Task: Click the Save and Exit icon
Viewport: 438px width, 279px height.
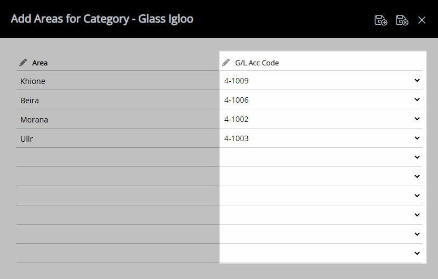Action: [380, 20]
